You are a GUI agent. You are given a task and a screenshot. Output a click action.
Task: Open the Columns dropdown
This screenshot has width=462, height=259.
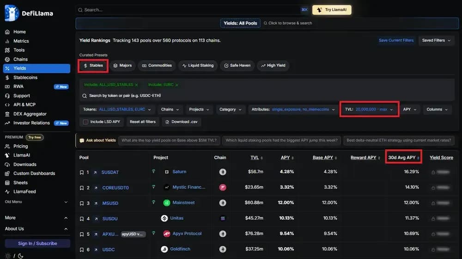(437, 110)
